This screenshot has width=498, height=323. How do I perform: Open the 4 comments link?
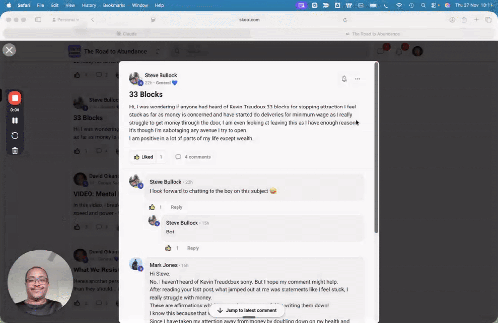click(x=193, y=157)
